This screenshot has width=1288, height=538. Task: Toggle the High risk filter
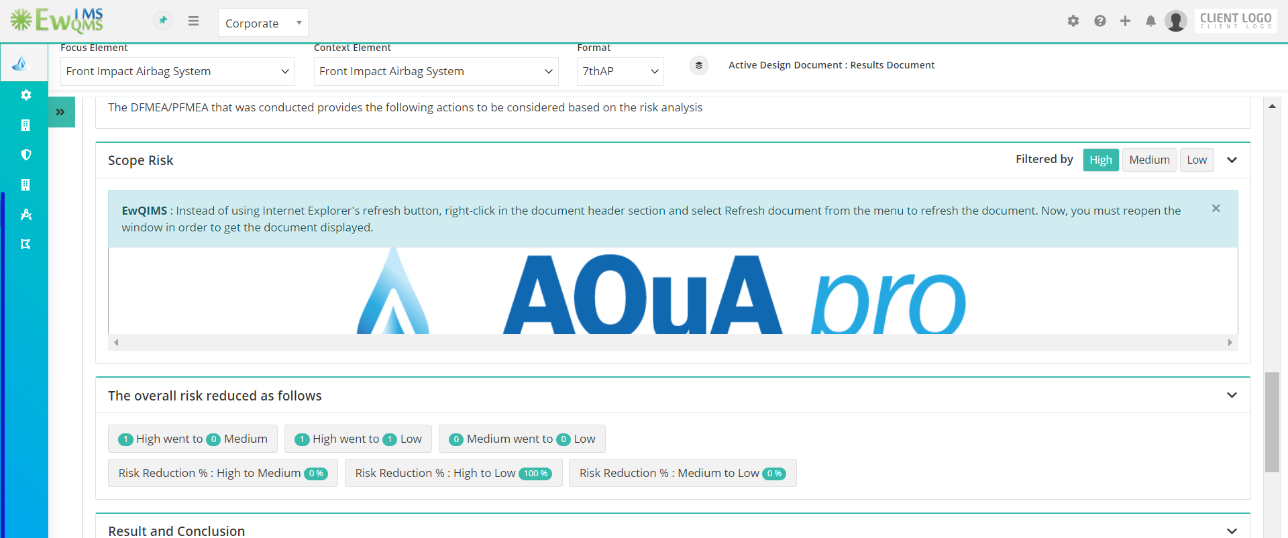point(1101,160)
